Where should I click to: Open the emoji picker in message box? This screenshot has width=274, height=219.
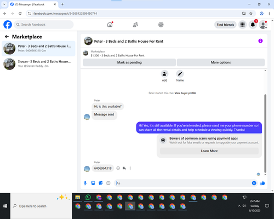click(x=254, y=183)
